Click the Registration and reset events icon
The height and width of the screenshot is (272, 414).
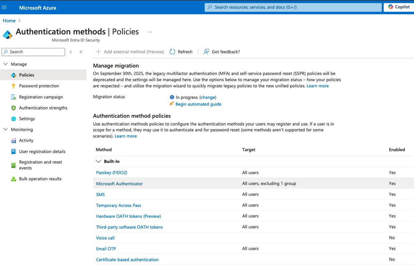(13, 165)
